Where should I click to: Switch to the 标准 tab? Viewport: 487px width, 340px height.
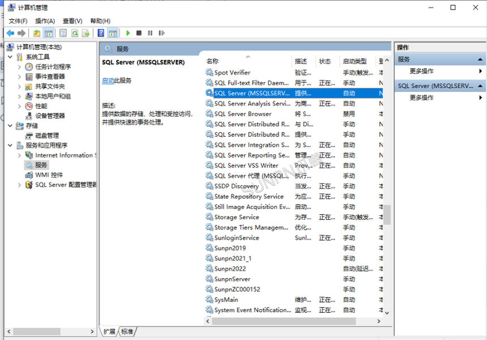[127, 331]
